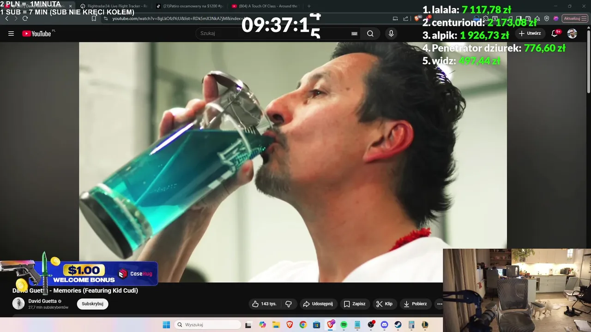Open Microsoft Store from the taskbar
This screenshot has width=591, height=332.
[316, 325]
